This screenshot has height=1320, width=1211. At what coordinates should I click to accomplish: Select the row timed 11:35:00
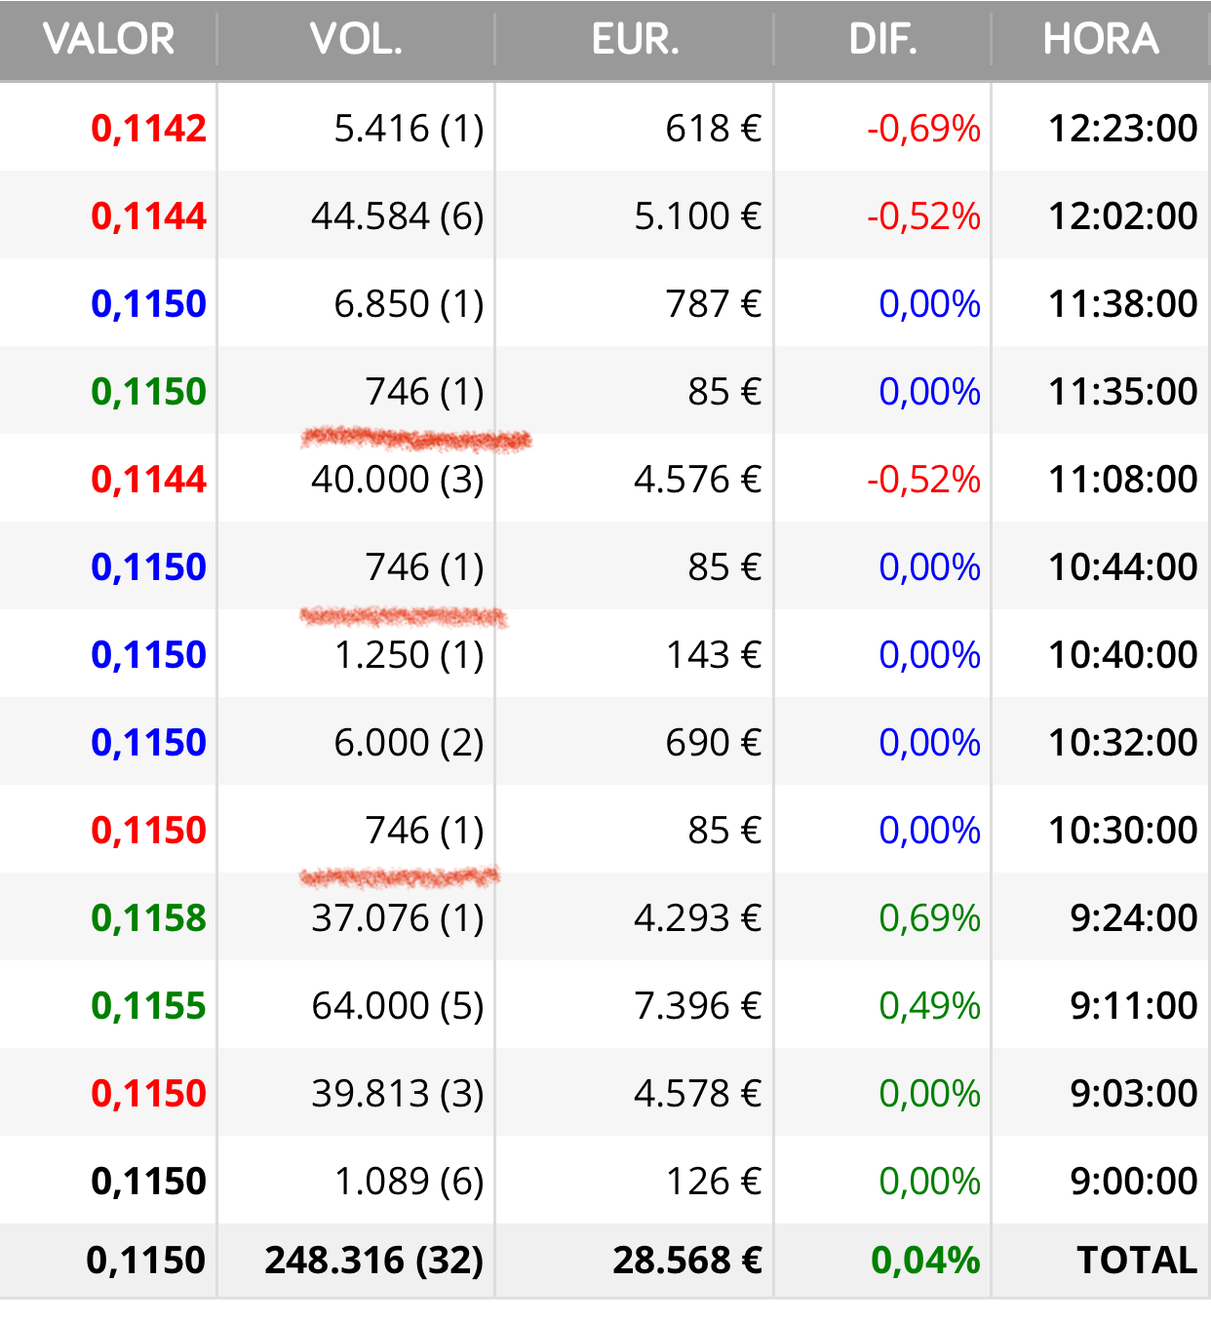tap(605, 390)
